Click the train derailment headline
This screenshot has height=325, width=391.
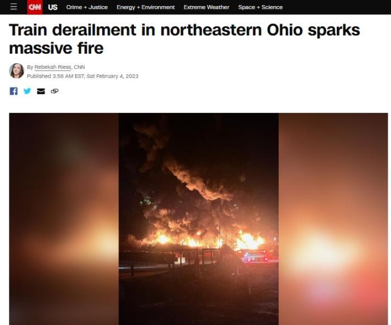[x=184, y=39]
